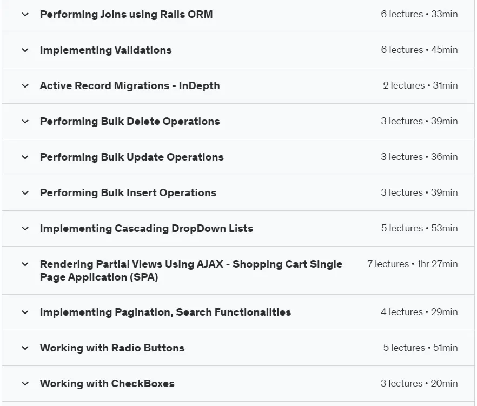The width and height of the screenshot is (477, 406).
Task: Expand chevron for Active Record Migrations - InDepth
Action: point(25,86)
